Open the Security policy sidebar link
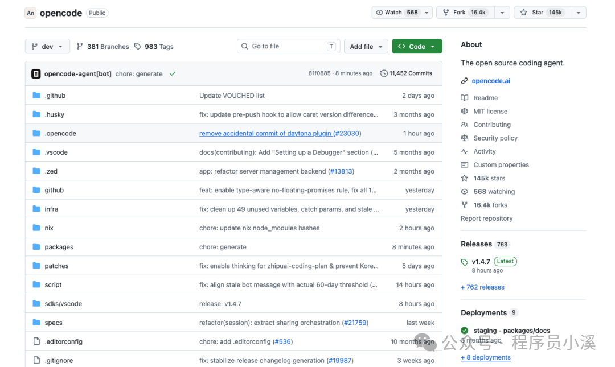The image size is (615, 367). (495, 138)
